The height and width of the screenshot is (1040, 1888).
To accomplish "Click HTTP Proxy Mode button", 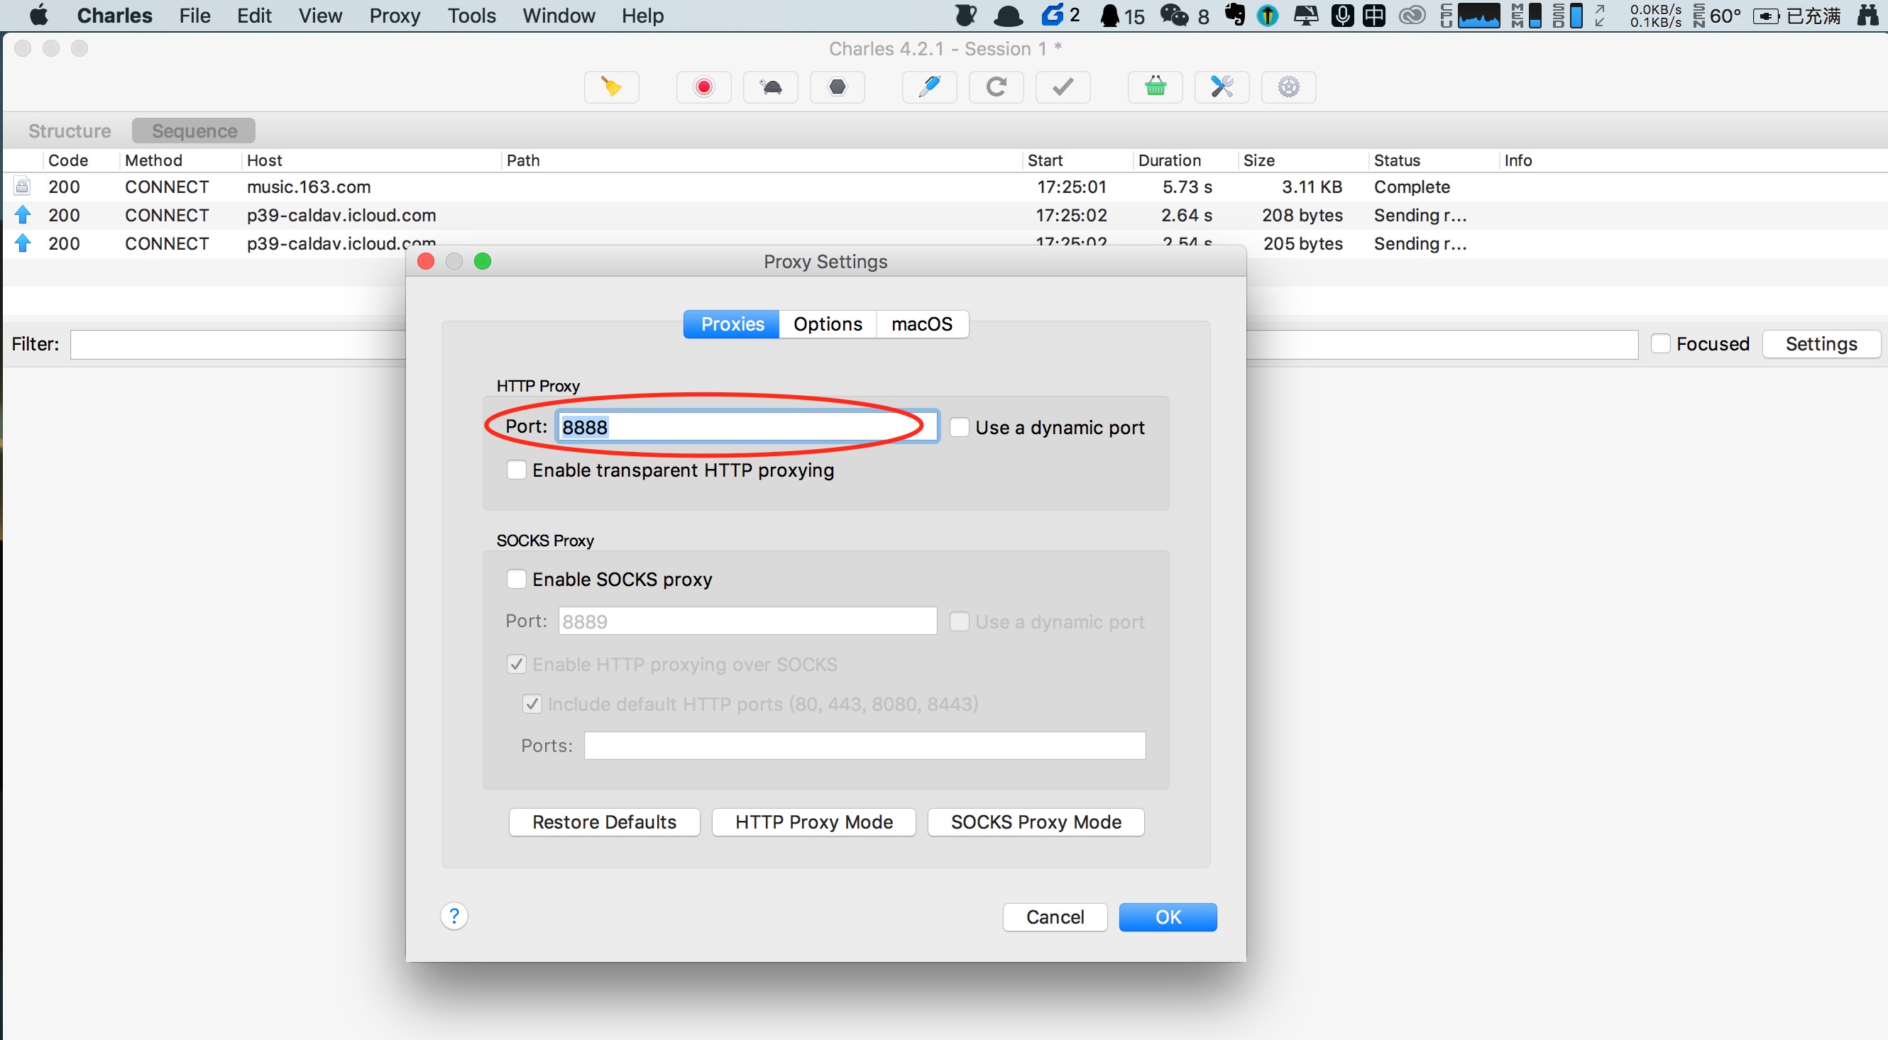I will 813,822.
